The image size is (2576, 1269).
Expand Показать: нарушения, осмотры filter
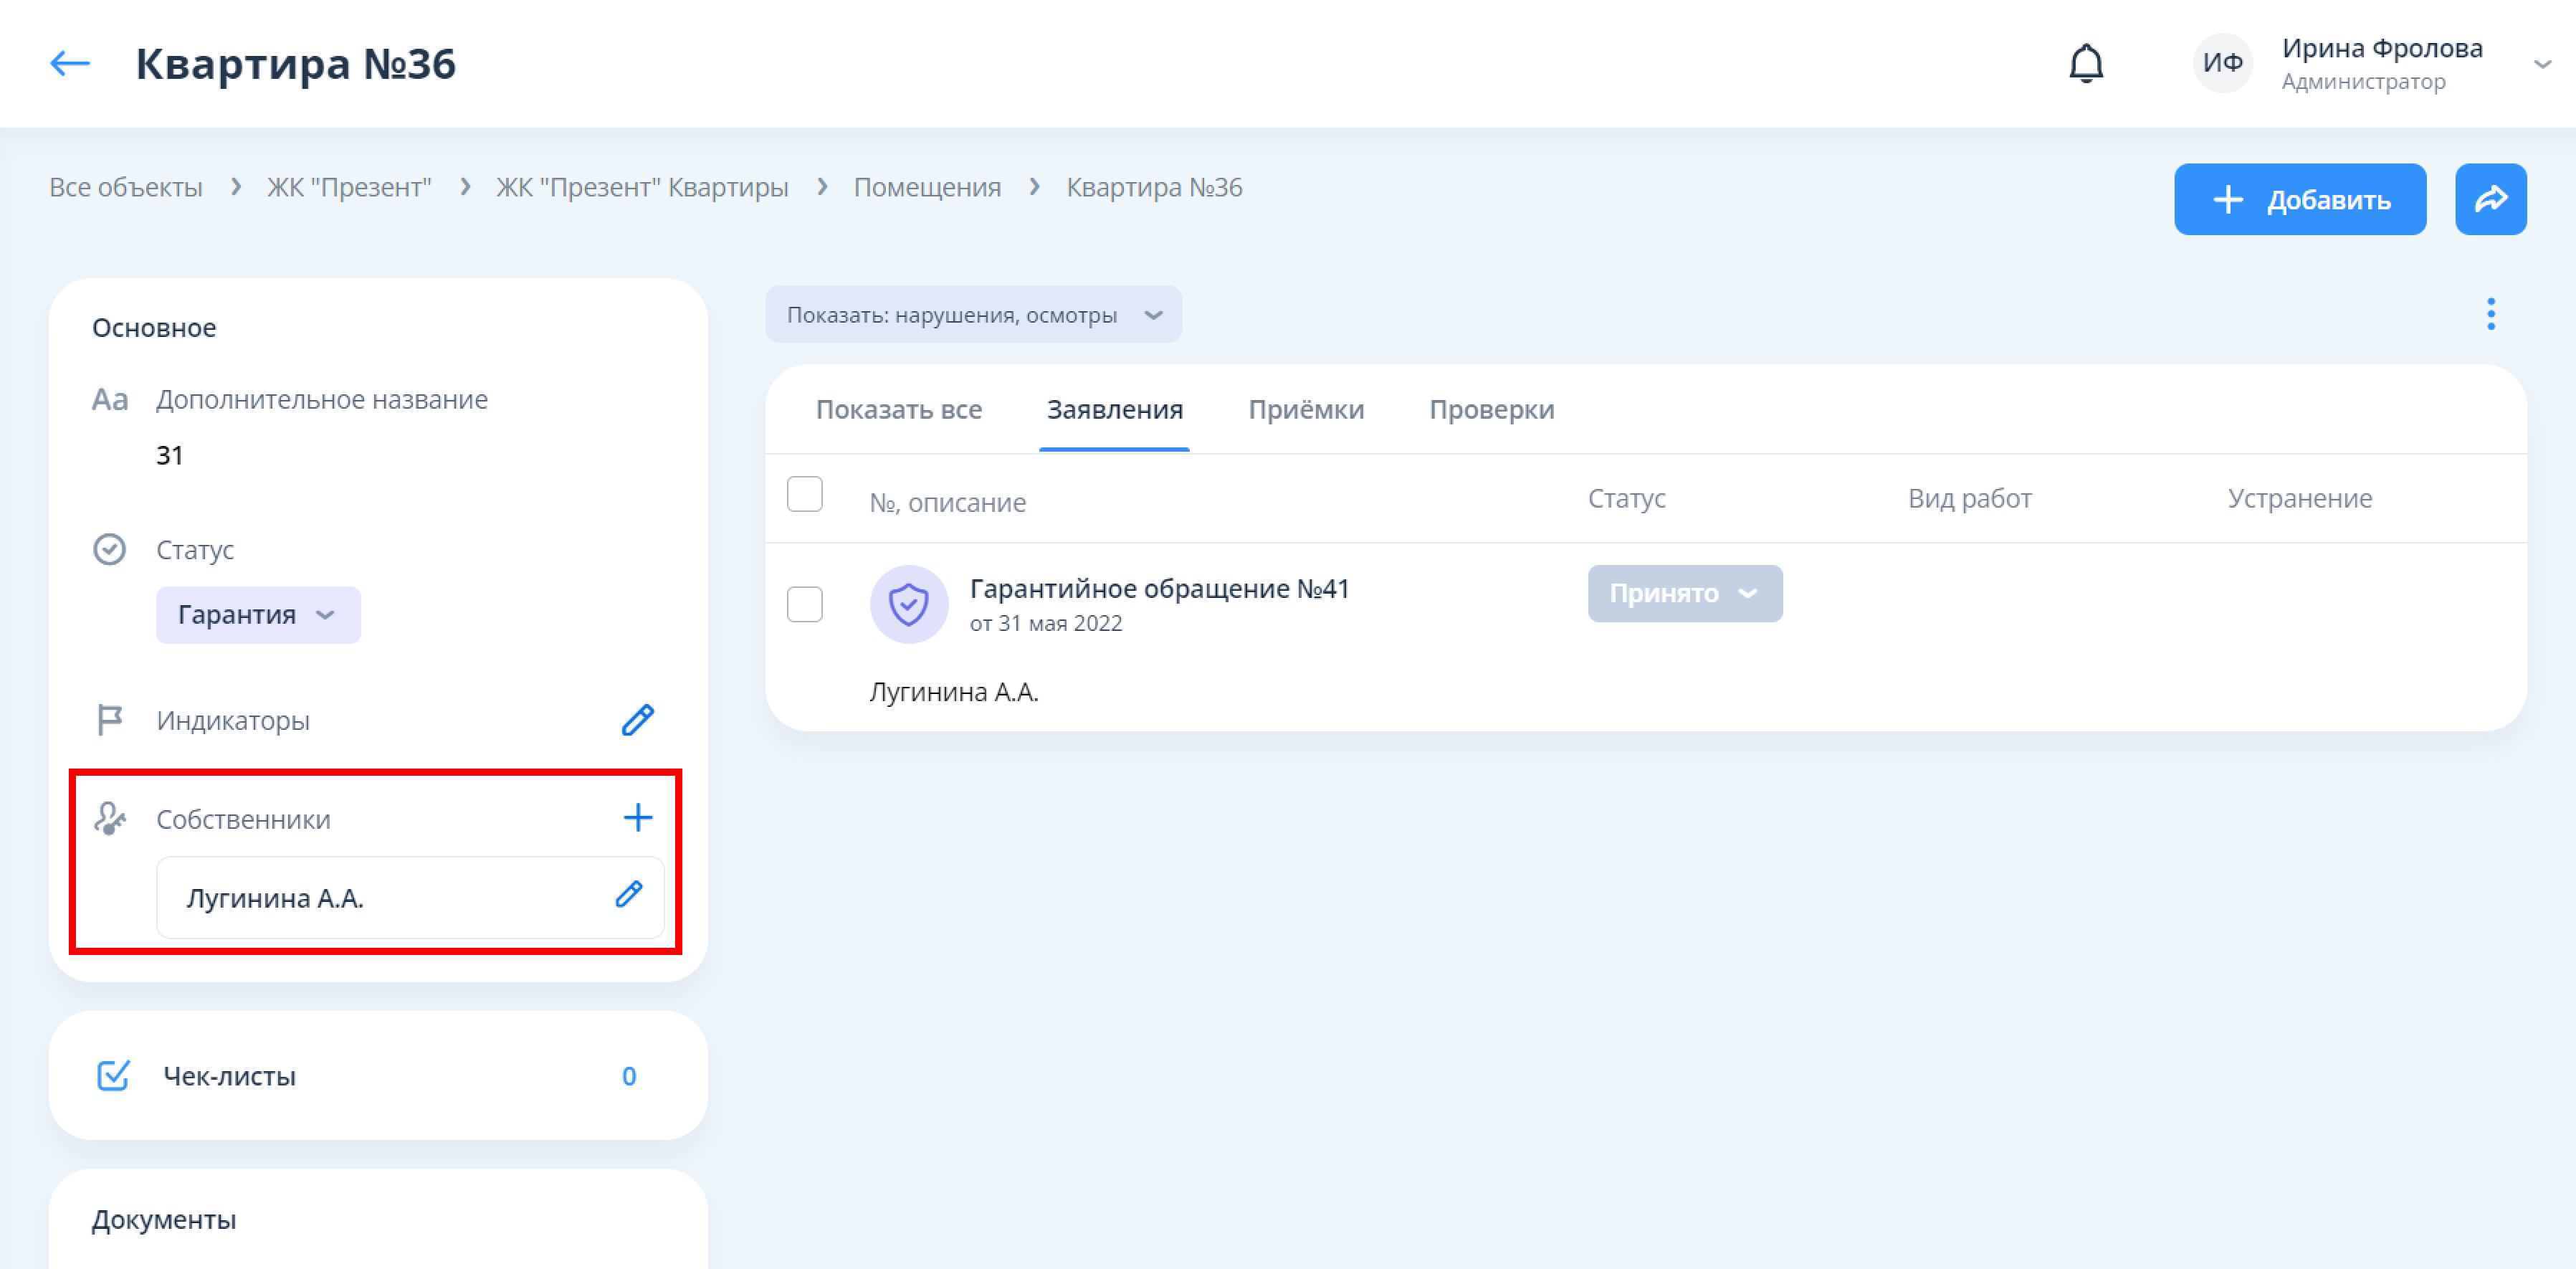973,315
